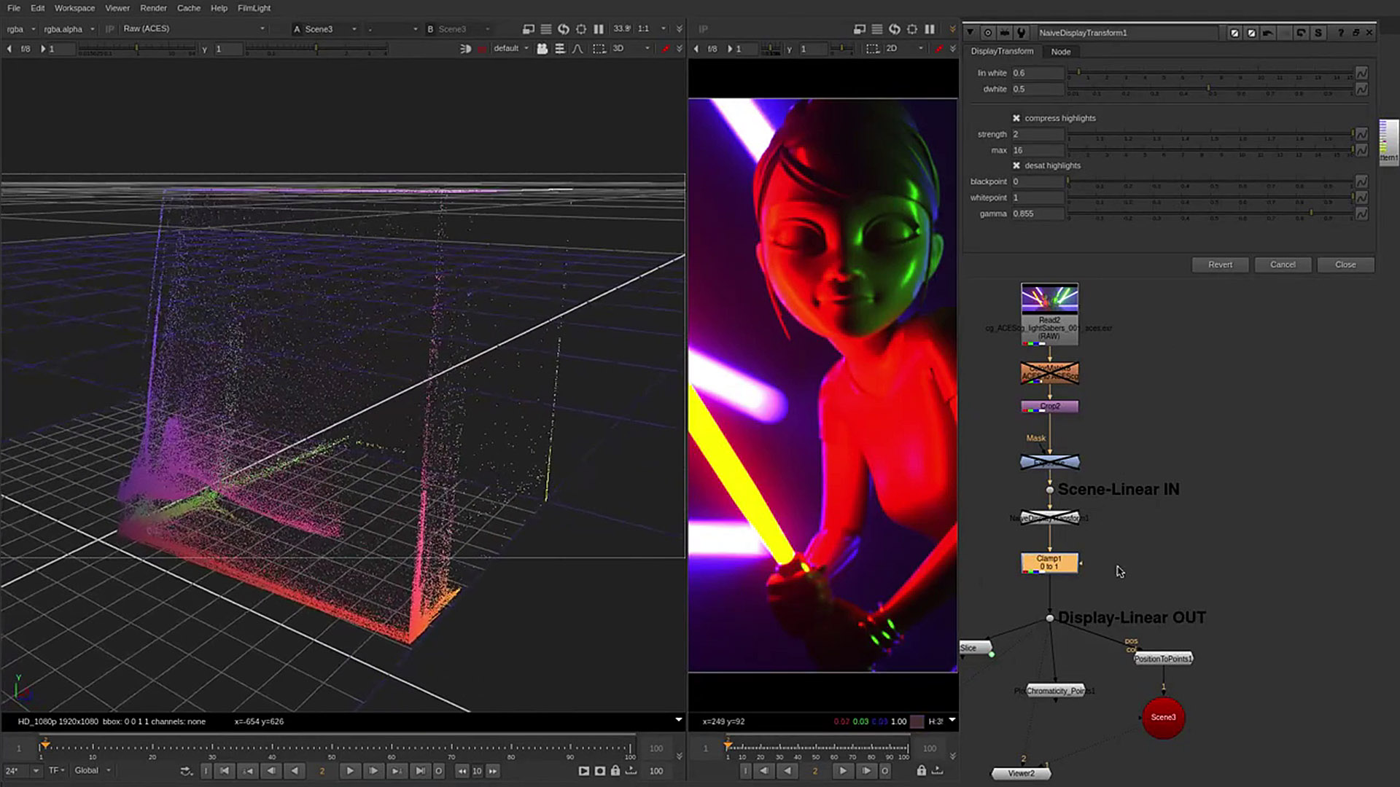Screen dimensions: 1400x787
Task: Toggle the IP button in right viewer
Action: [704, 29]
